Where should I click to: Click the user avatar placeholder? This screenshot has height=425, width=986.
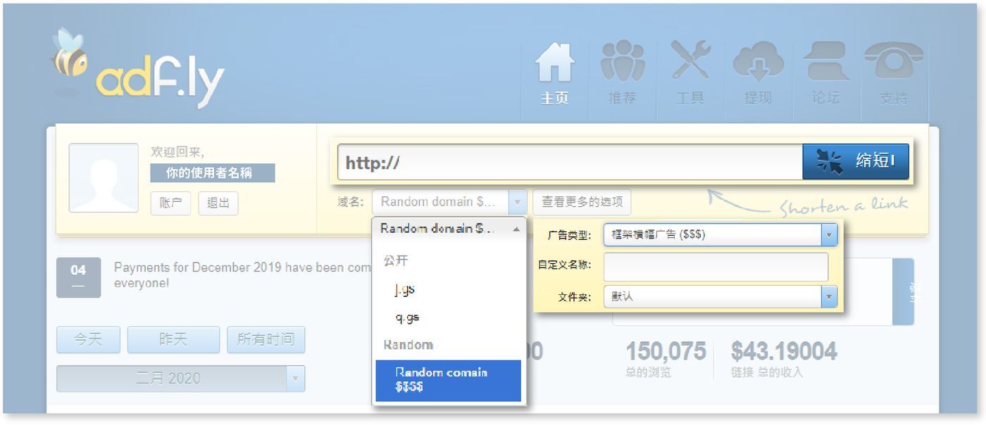click(104, 178)
